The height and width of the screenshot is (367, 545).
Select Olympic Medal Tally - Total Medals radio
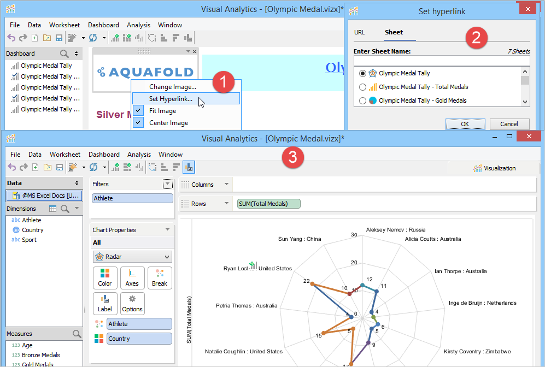click(x=362, y=87)
